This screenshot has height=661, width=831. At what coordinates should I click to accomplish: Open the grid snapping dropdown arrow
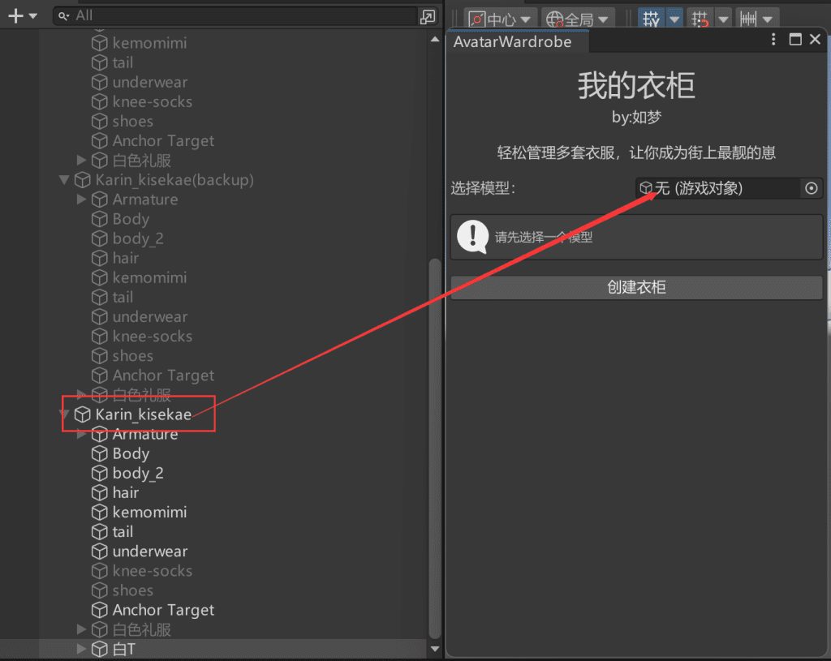point(674,19)
